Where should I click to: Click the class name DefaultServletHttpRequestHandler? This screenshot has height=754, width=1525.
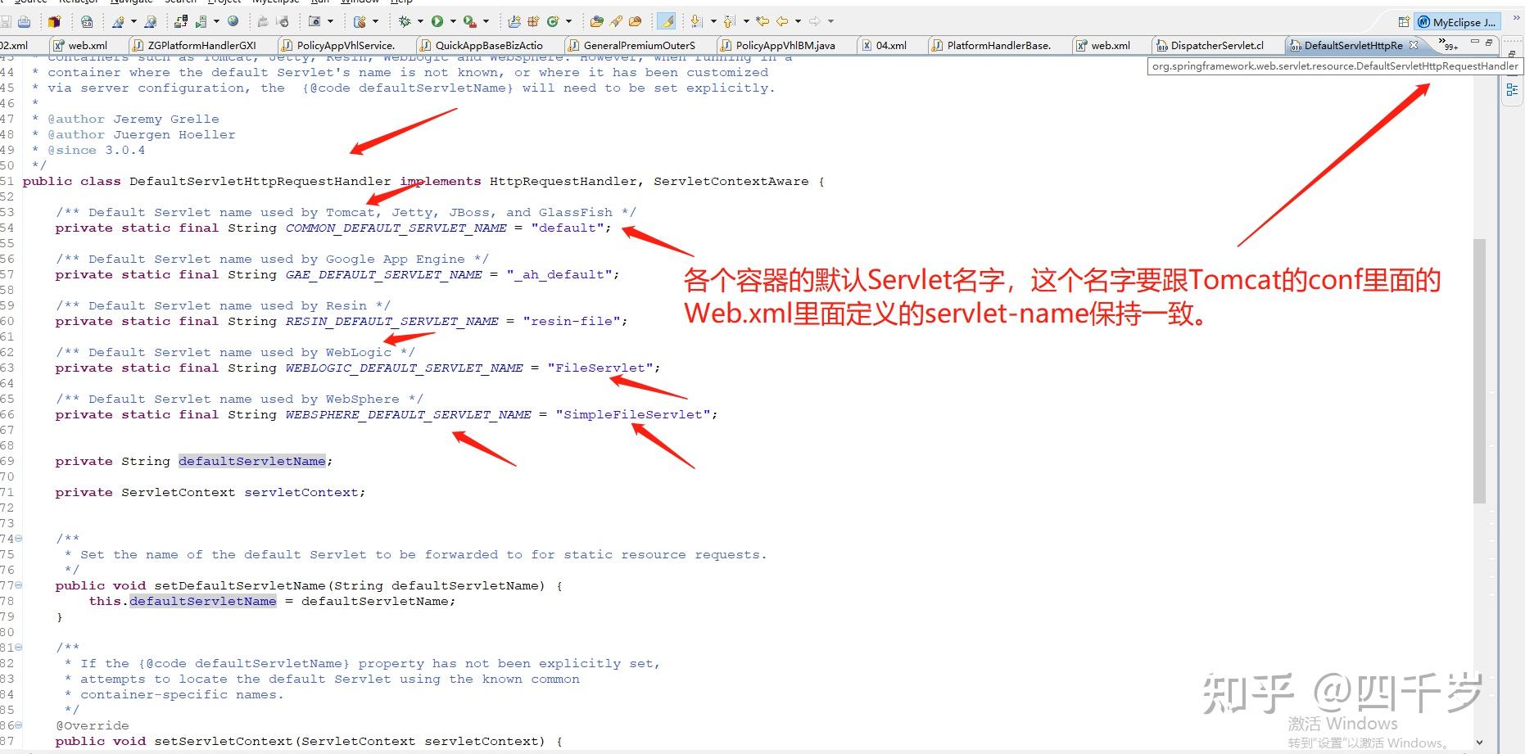tap(260, 182)
